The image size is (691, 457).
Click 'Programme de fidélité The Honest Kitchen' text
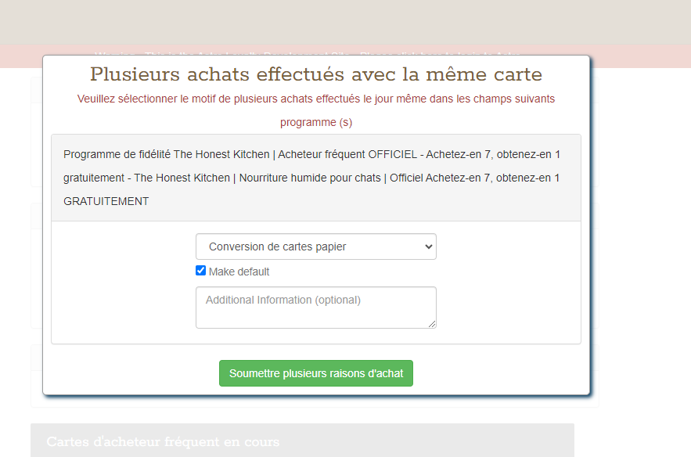coord(167,154)
